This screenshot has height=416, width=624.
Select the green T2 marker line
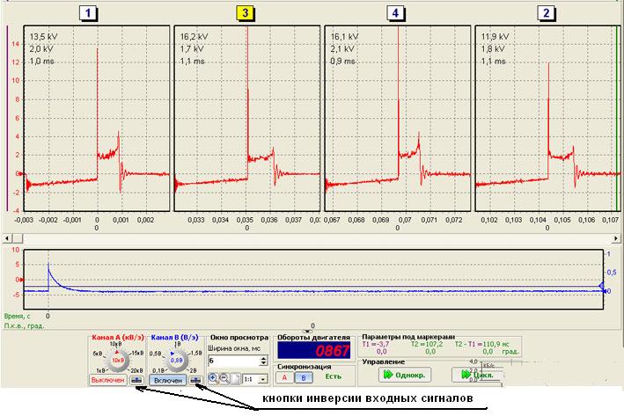click(x=617, y=118)
